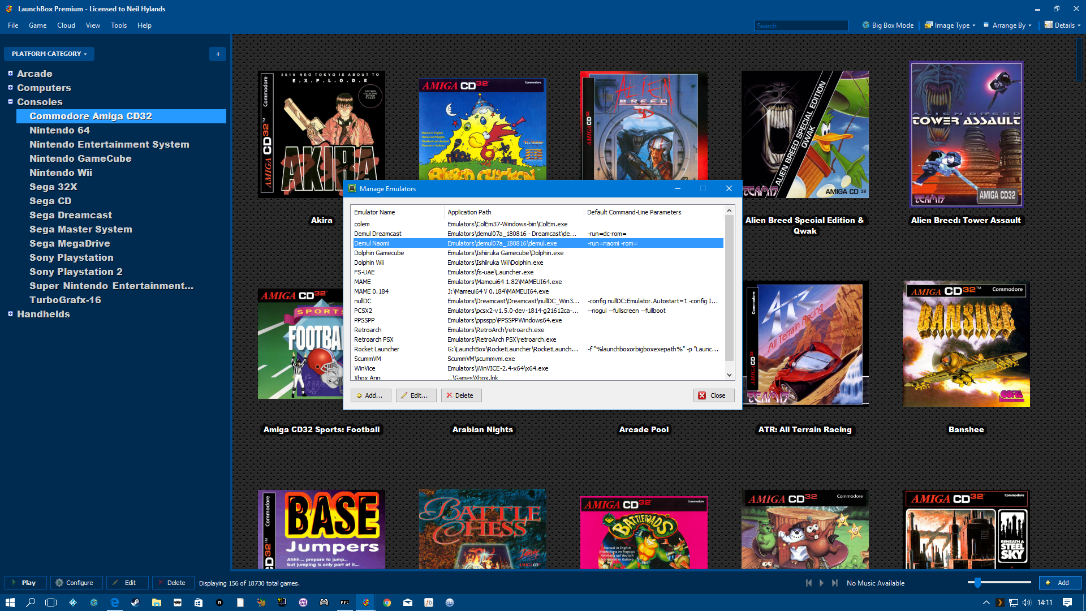Select Sega Dreamcast platform
Image resolution: width=1086 pixels, height=611 pixels.
click(71, 215)
